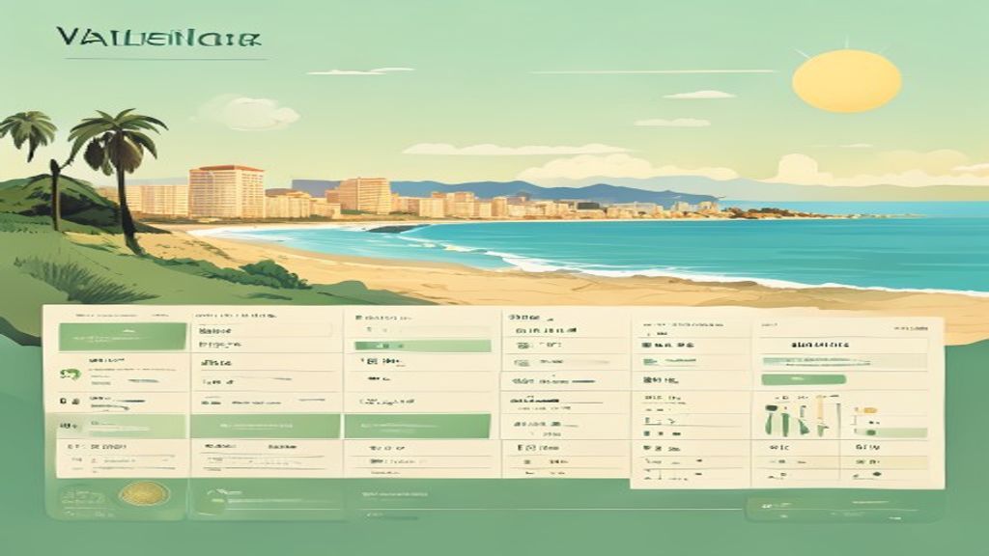Click the solid green rounded pill button
Screen dimensions: 989x556
(803, 379)
